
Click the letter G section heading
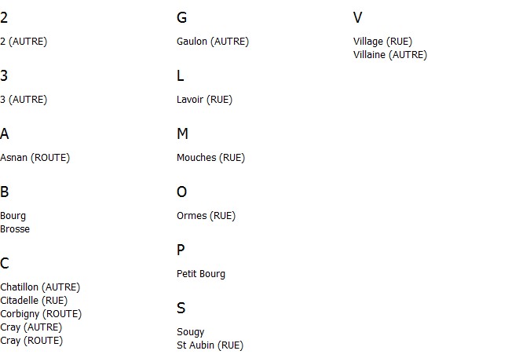coord(181,17)
